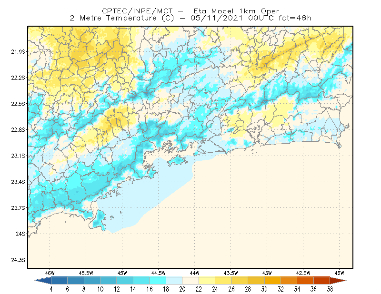Image resolution: width=381 pixels, height=294 pixels.
Task: Select the 4-6 degree dark blue swatch
Action: tap(59, 281)
